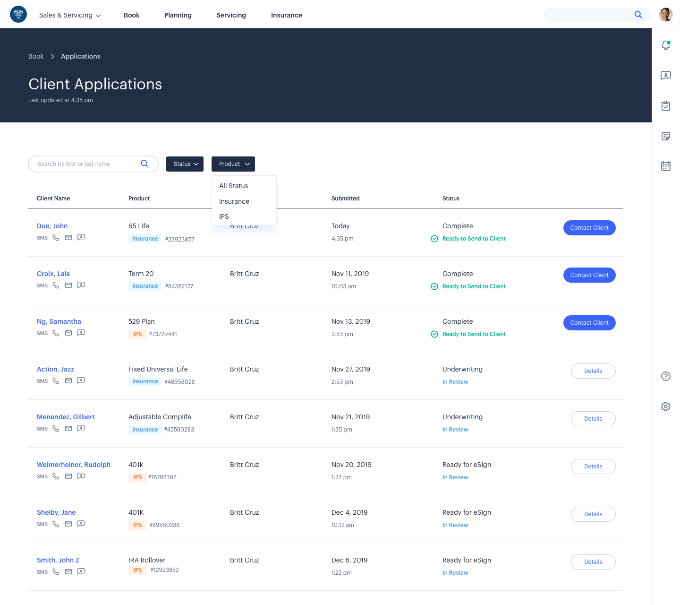Click Contact Client for Croix, Lala
The image size is (680, 605).
point(589,275)
